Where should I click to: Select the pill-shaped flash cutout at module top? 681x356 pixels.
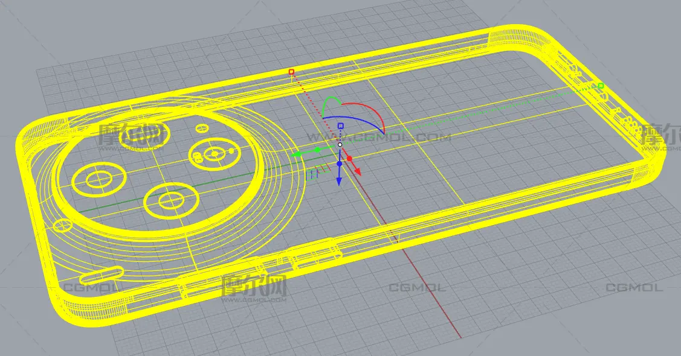point(143,136)
